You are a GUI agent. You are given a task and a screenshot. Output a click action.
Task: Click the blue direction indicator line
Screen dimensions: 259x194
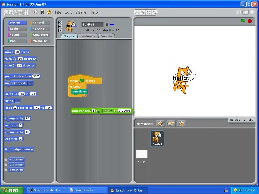112,25
